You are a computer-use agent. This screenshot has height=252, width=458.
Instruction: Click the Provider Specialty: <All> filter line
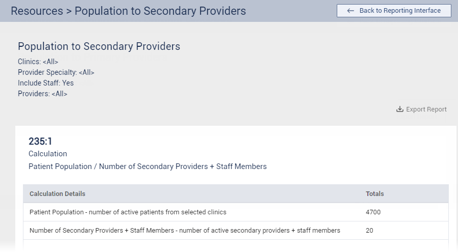click(x=56, y=72)
